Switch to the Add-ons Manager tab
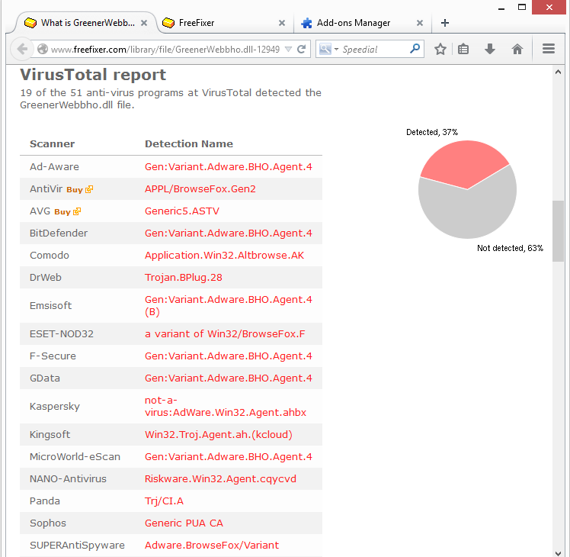The image size is (570, 557). coord(363,23)
